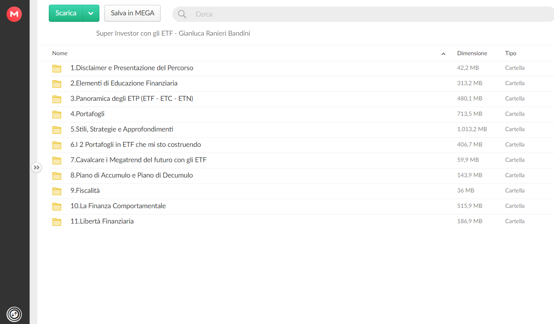The image size is (554, 324).
Task: Select 8.Piano di Accumulo e Piano di Decumulo
Action: [302, 176]
